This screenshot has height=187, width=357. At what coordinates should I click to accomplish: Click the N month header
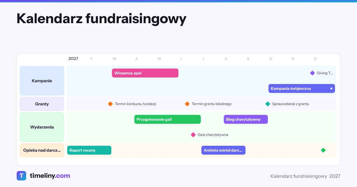point(293,59)
